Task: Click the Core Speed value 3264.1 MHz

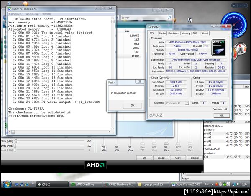Action: click(176, 82)
